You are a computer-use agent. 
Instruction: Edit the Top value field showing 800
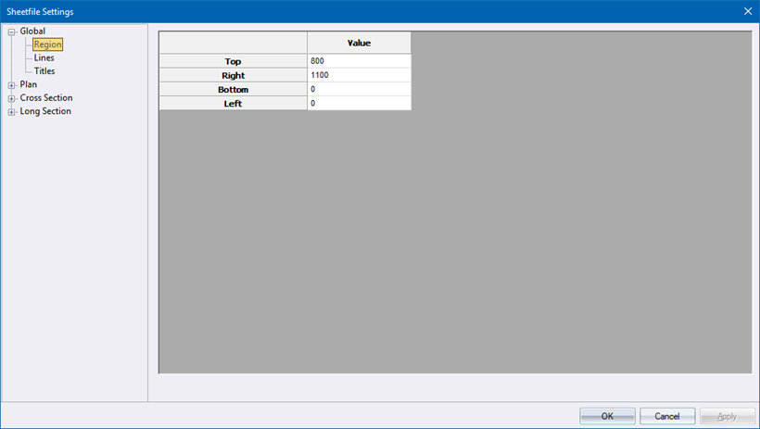pyautogui.click(x=359, y=61)
